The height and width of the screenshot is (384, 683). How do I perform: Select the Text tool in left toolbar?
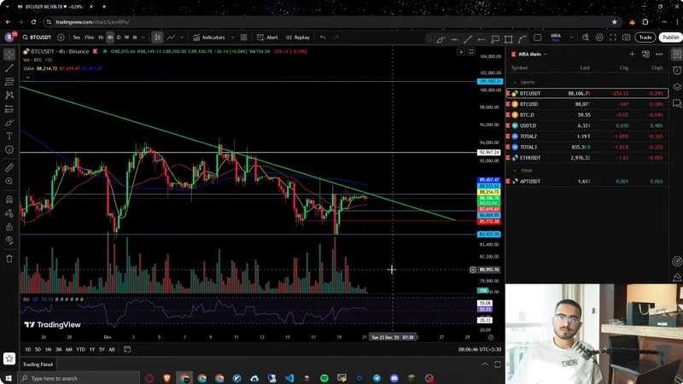point(9,136)
